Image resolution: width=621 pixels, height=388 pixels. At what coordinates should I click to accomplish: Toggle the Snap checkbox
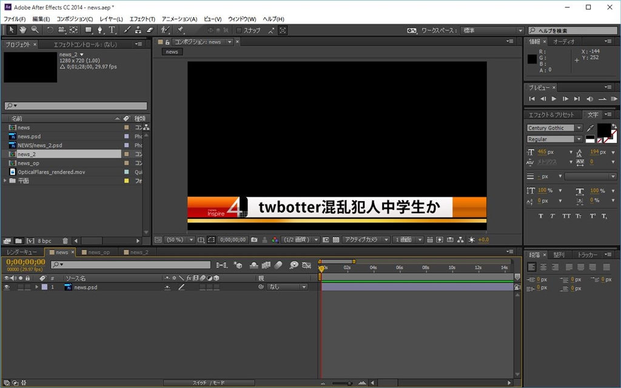point(239,30)
